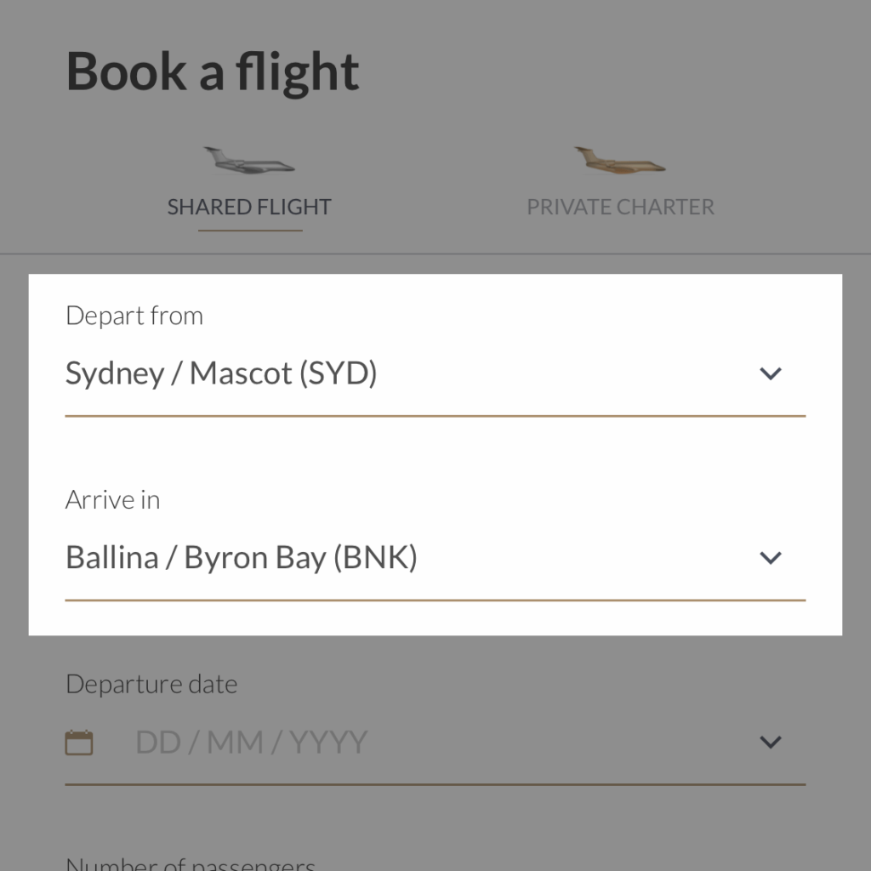Switch to the SHARED FLIGHT tab
871x871 pixels.
(249, 207)
